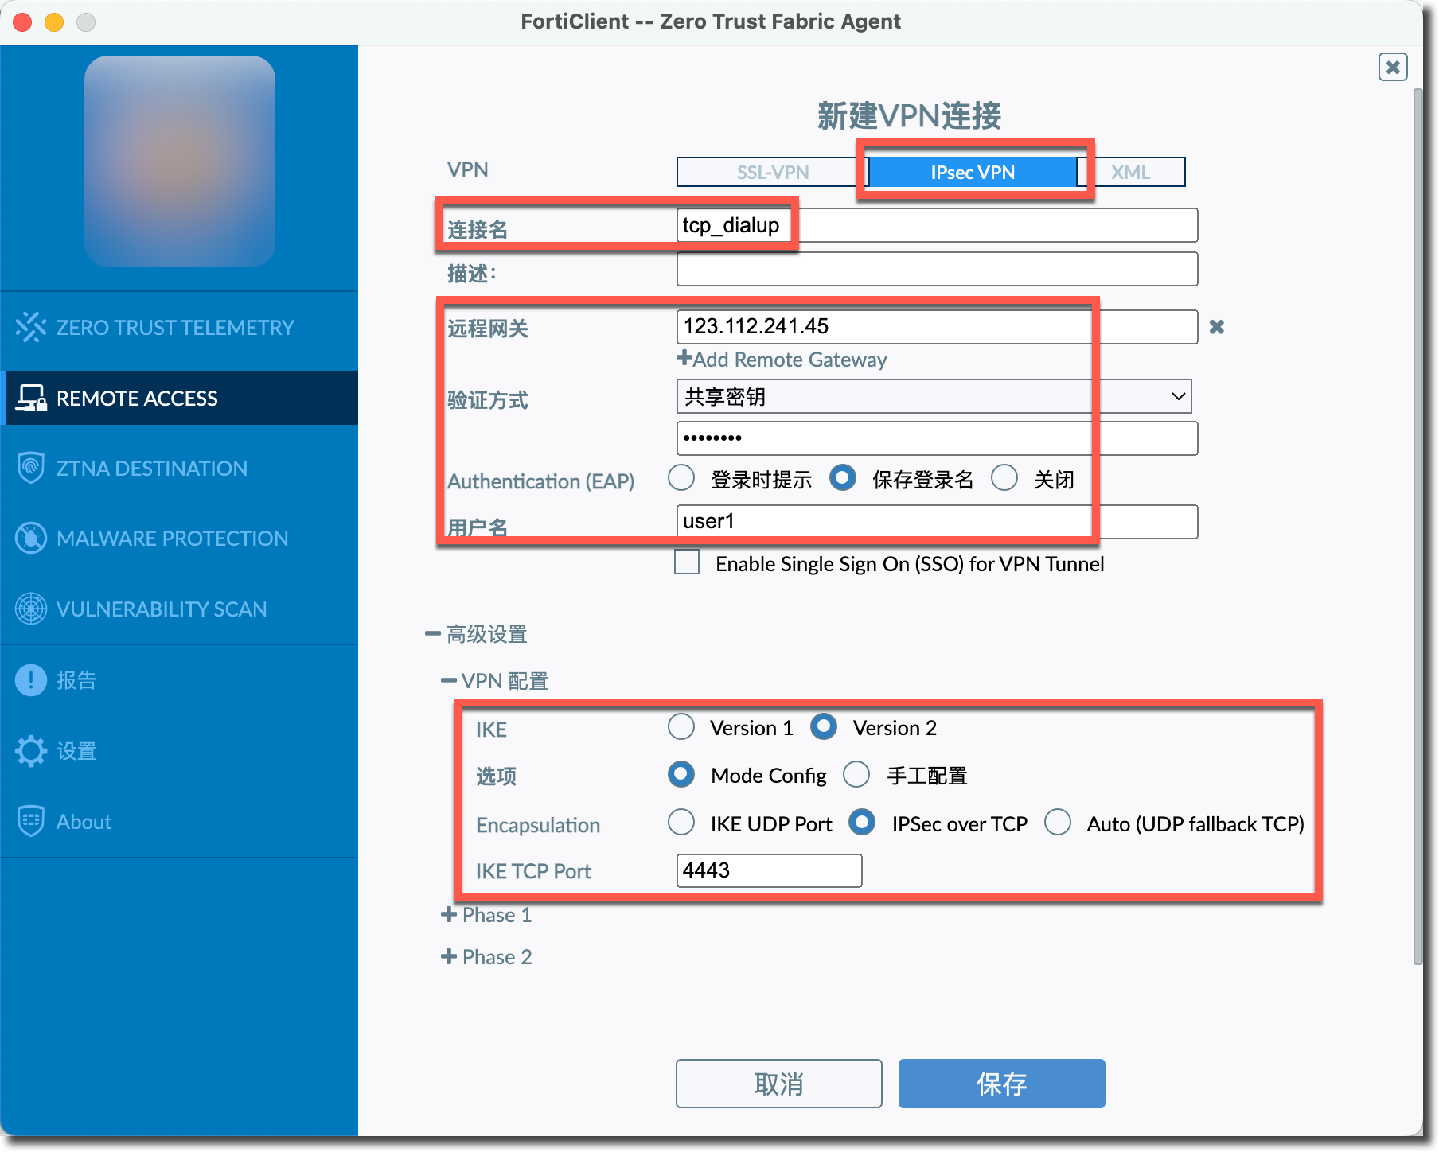Image resolution: width=1439 pixels, height=1152 pixels.
Task: Click the user avatar image
Action: pyautogui.click(x=180, y=162)
